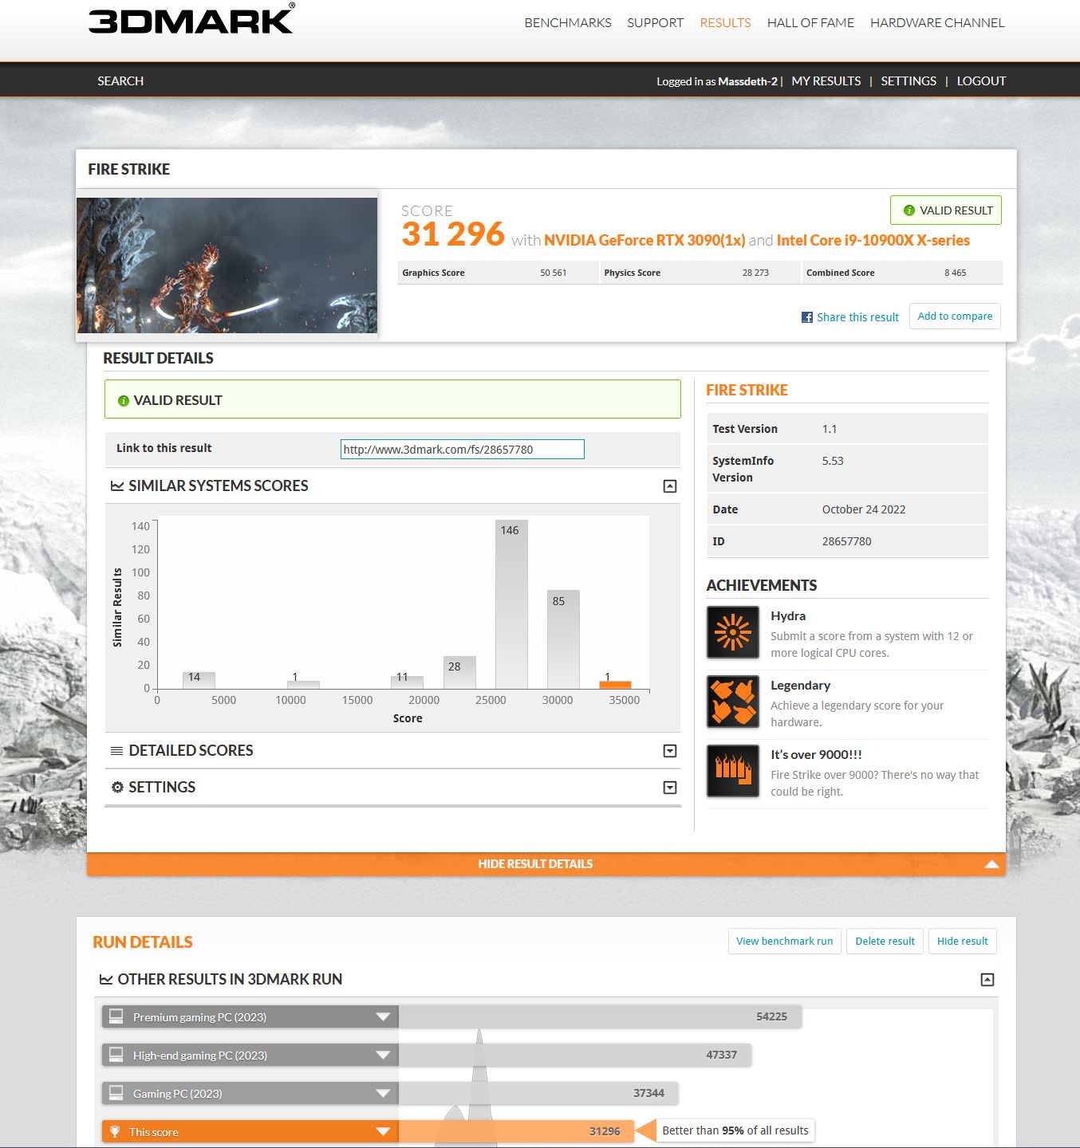Click the Valid Result badge button
The width and height of the screenshot is (1080, 1148).
tap(946, 210)
